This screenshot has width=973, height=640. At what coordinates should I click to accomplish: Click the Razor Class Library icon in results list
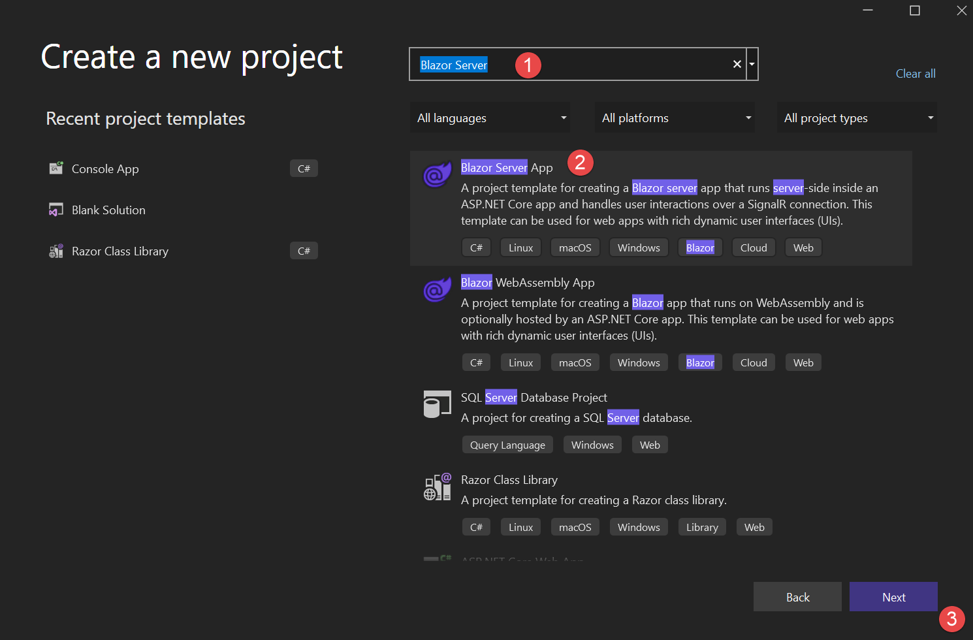click(438, 487)
